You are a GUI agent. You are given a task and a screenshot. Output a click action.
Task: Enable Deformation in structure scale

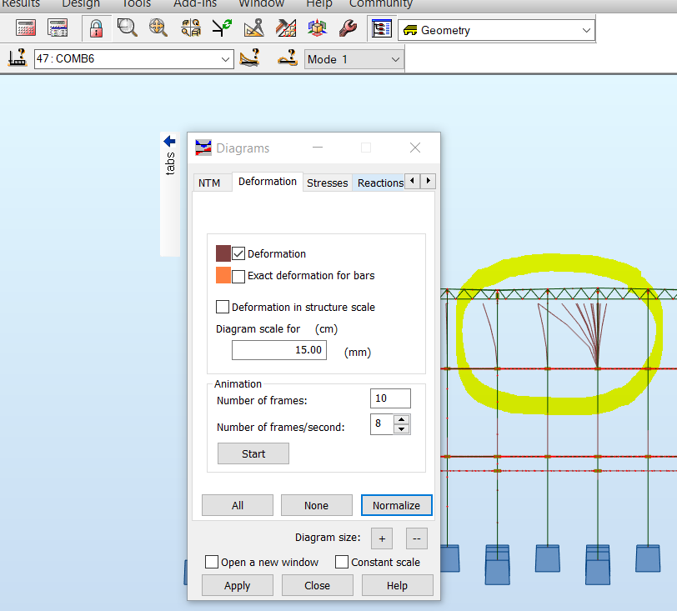pyautogui.click(x=223, y=307)
